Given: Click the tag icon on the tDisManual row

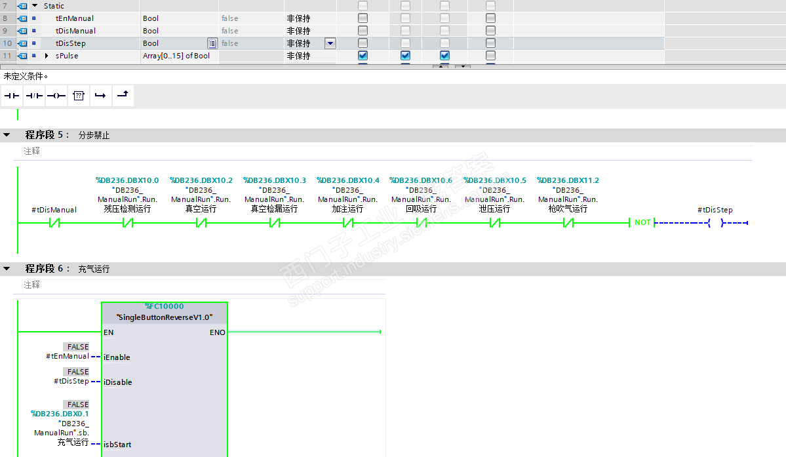Looking at the screenshot, I should [x=22, y=31].
